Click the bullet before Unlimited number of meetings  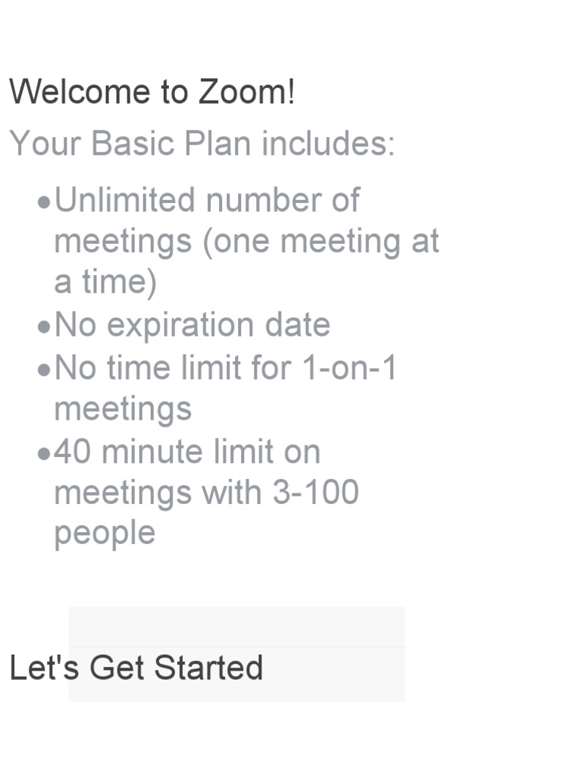[45, 203]
